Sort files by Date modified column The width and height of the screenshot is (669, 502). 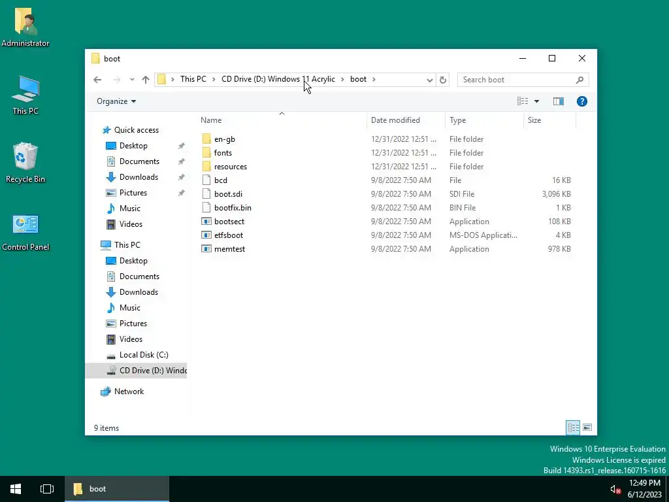[x=406, y=120]
